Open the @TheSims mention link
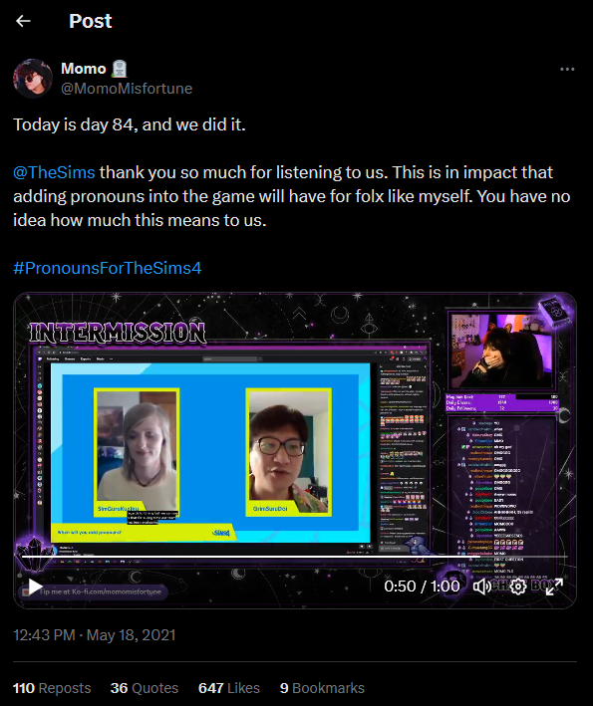The height and width of the screenshot is (706, 593). [54, 172]
